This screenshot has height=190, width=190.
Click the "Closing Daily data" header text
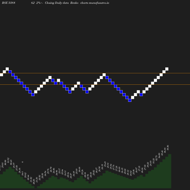pos(57,3)
